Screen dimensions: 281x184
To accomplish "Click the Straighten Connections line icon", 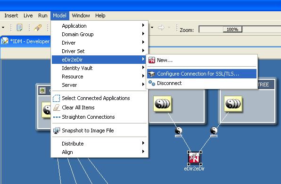I will [57, 117].
